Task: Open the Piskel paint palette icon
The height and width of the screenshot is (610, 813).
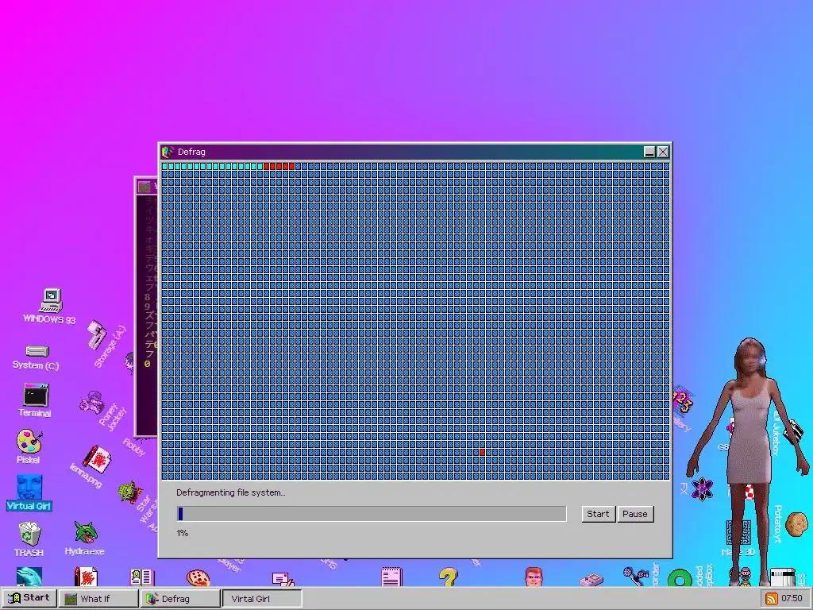Action: click(29, 442)
